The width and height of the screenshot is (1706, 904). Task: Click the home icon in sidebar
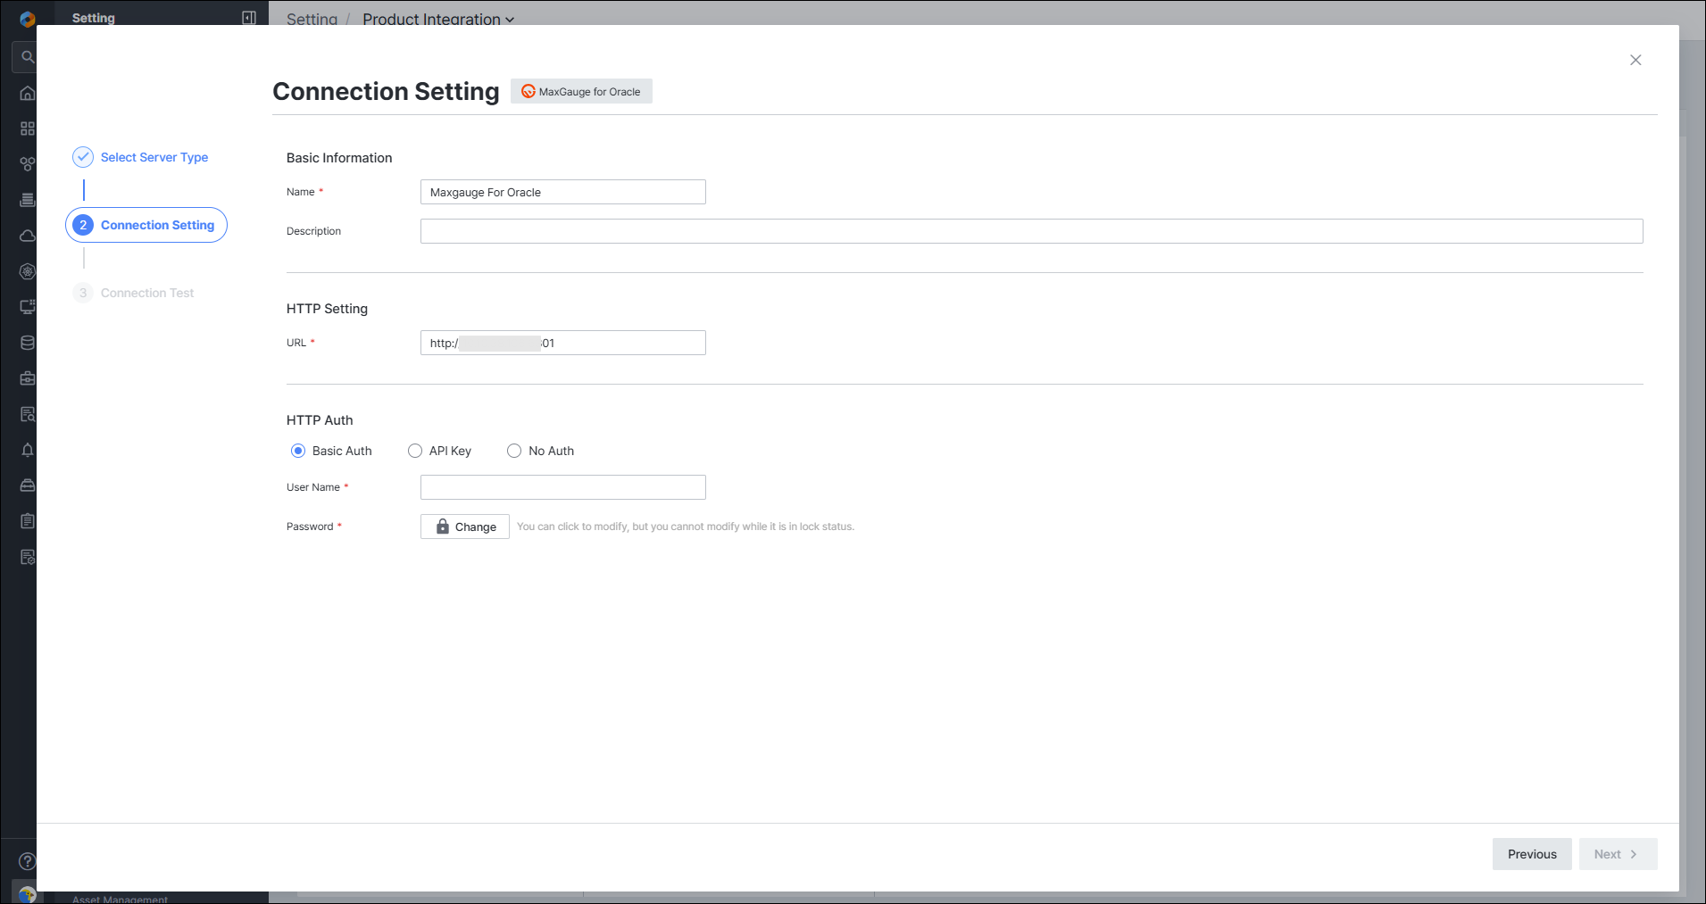coord(28,93)
